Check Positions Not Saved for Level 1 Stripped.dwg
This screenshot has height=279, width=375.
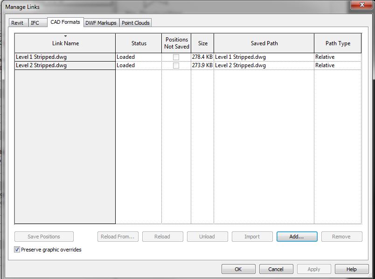pyautogui.click(x=176, y=58)
